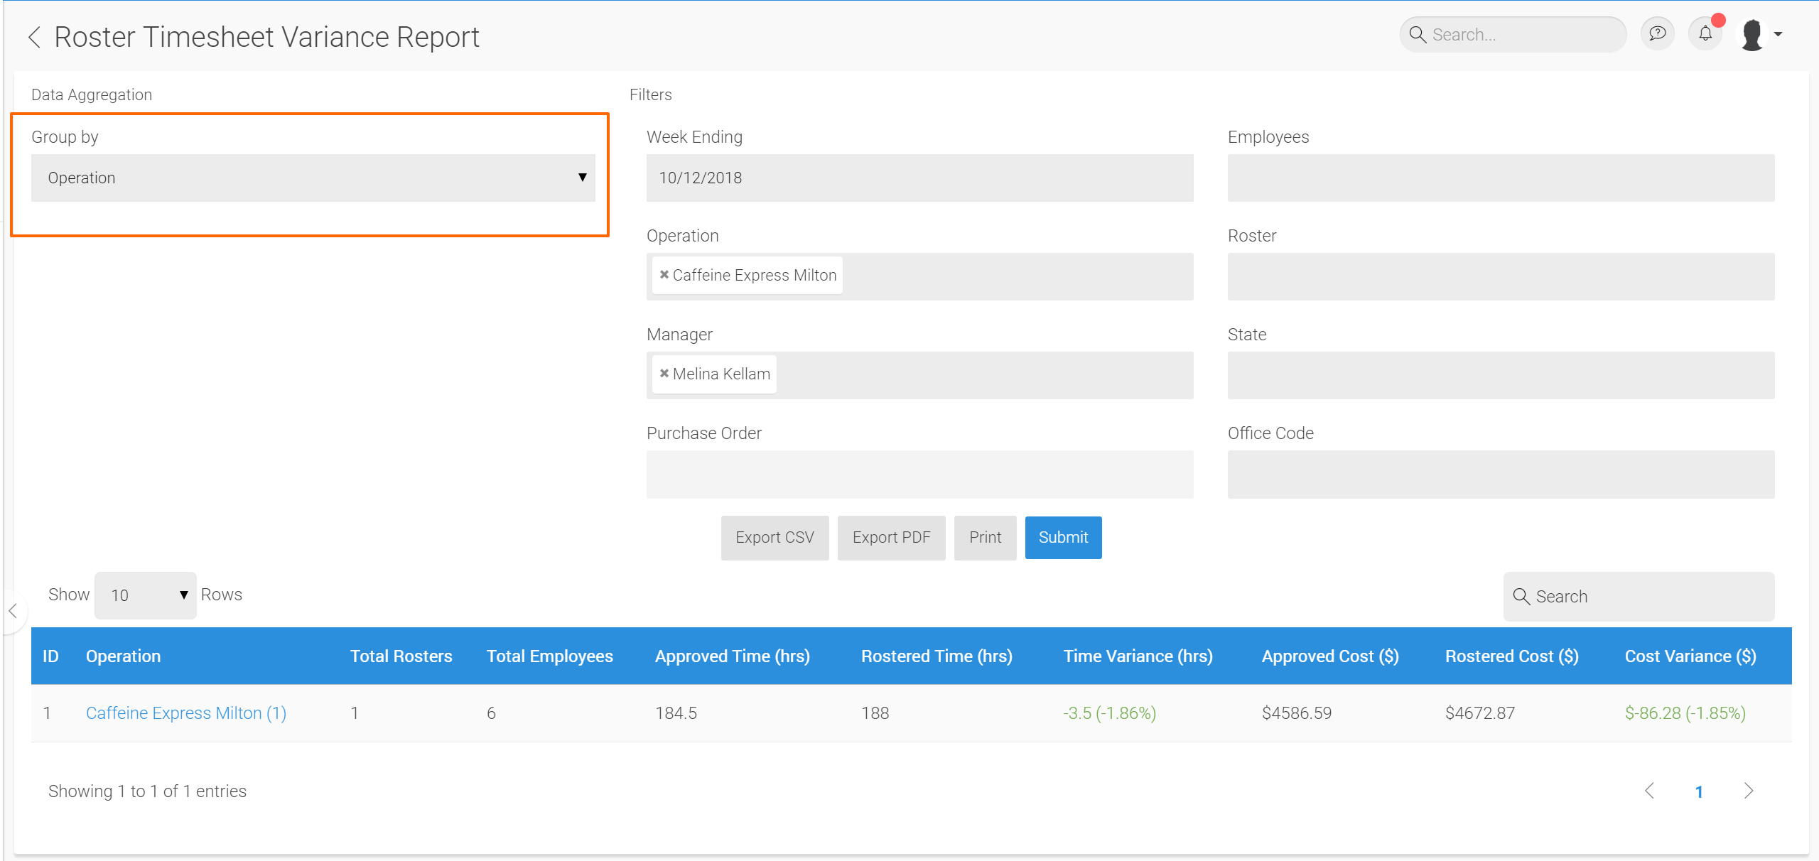The image size is (1819, 861).
Task: Open the help chat bubble icon
Action: coord(1657,34)
